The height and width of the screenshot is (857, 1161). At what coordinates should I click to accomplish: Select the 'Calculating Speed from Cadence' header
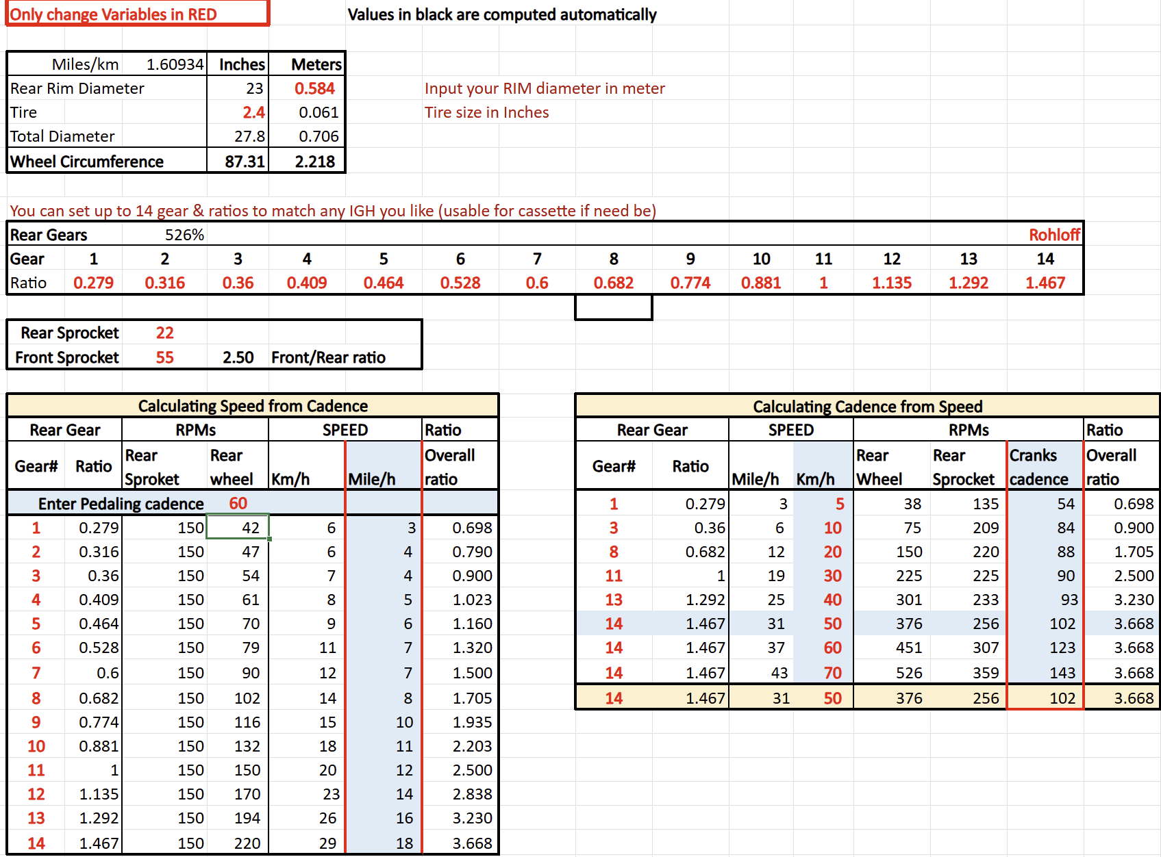tap(253, 406)
